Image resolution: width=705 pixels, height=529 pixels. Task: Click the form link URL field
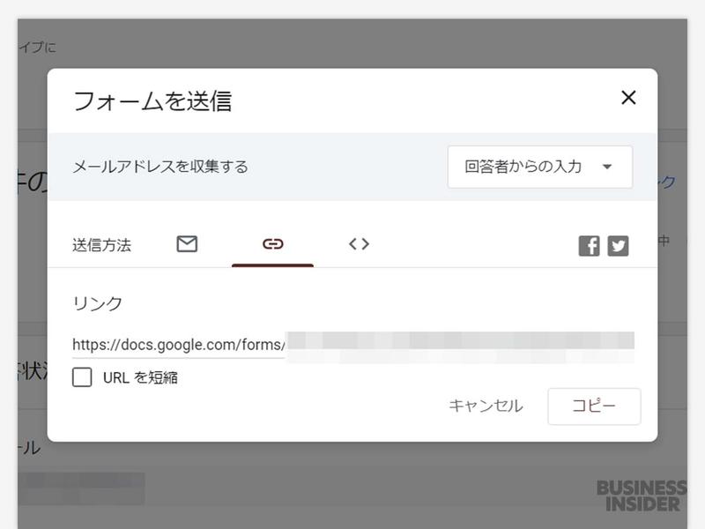(353, 345)
